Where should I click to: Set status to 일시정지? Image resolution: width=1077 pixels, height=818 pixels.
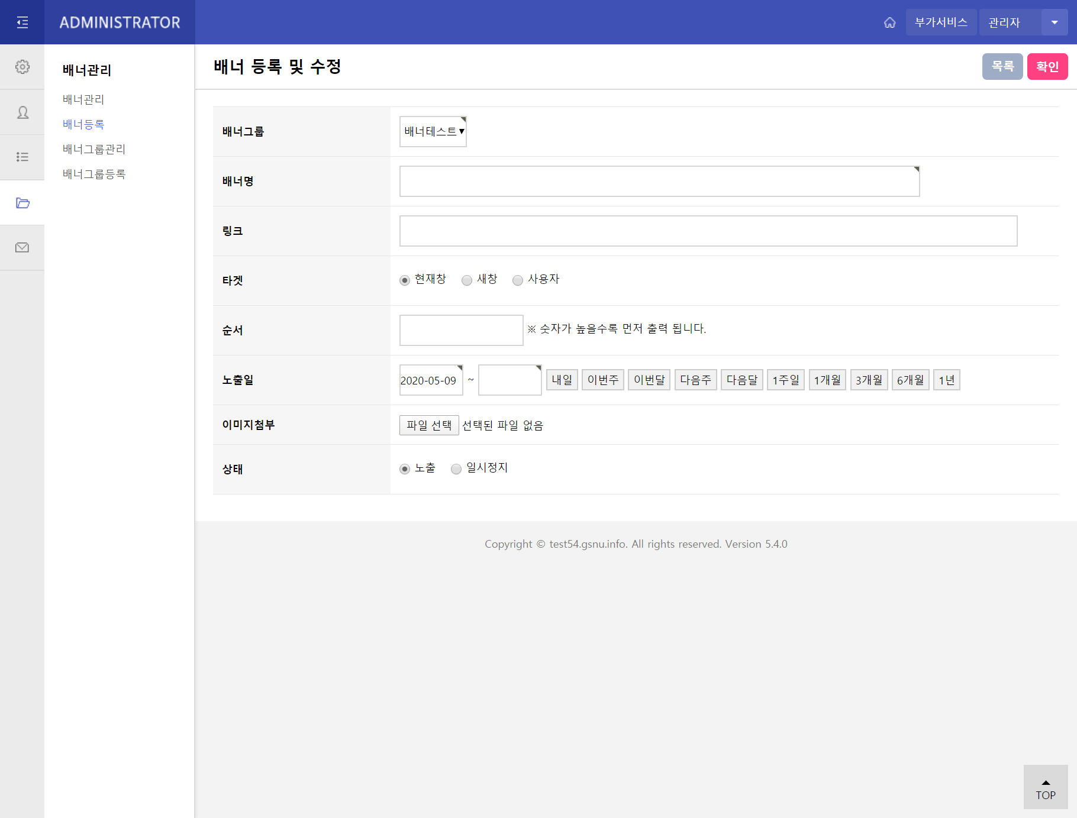[x=456, y=468]
